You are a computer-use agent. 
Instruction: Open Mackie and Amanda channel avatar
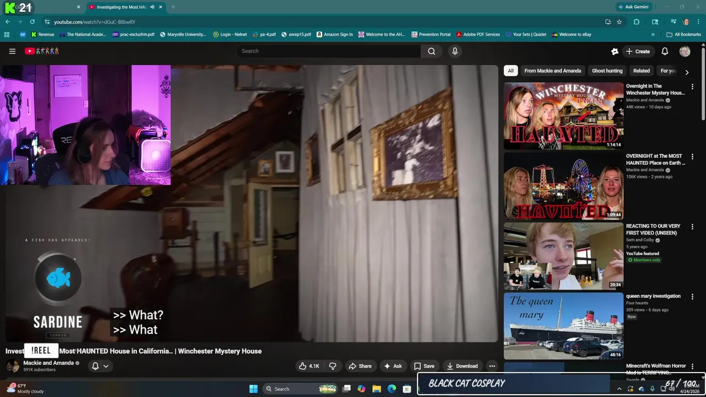[x=12, y=366]
